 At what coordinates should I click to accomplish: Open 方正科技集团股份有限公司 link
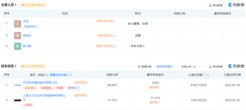click(40, 82)
